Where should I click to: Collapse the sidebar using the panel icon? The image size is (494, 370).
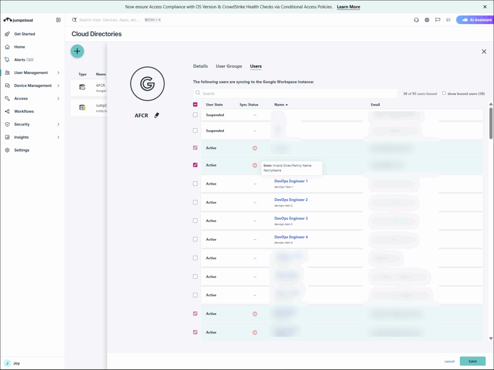pyautogui.click(x=58, y=20)
